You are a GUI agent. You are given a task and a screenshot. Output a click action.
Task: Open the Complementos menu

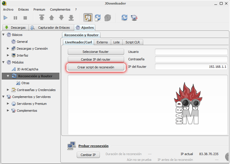60,10
